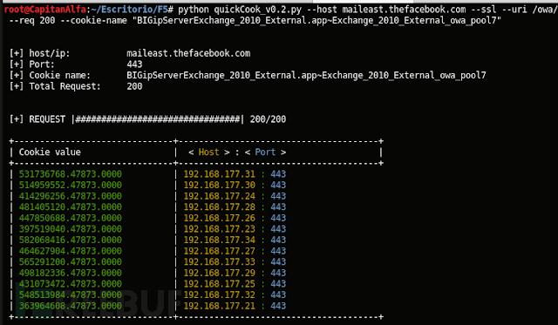Click host IP 192.168.177.23
The width and height of the screenshot is (558, 325).
(x=219, y=229)
